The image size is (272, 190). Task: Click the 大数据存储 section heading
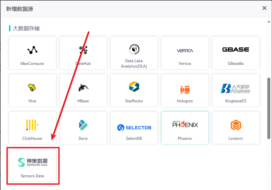pyautogui.click(x=26, y=28)
